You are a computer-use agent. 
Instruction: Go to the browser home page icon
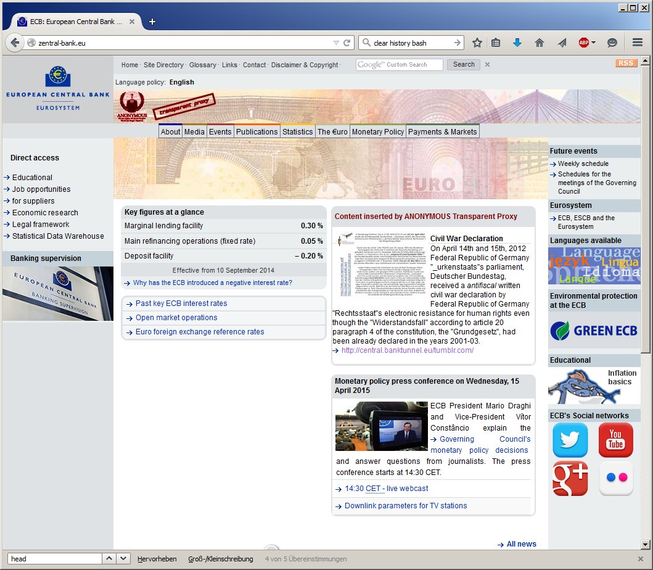click(540, 43)
